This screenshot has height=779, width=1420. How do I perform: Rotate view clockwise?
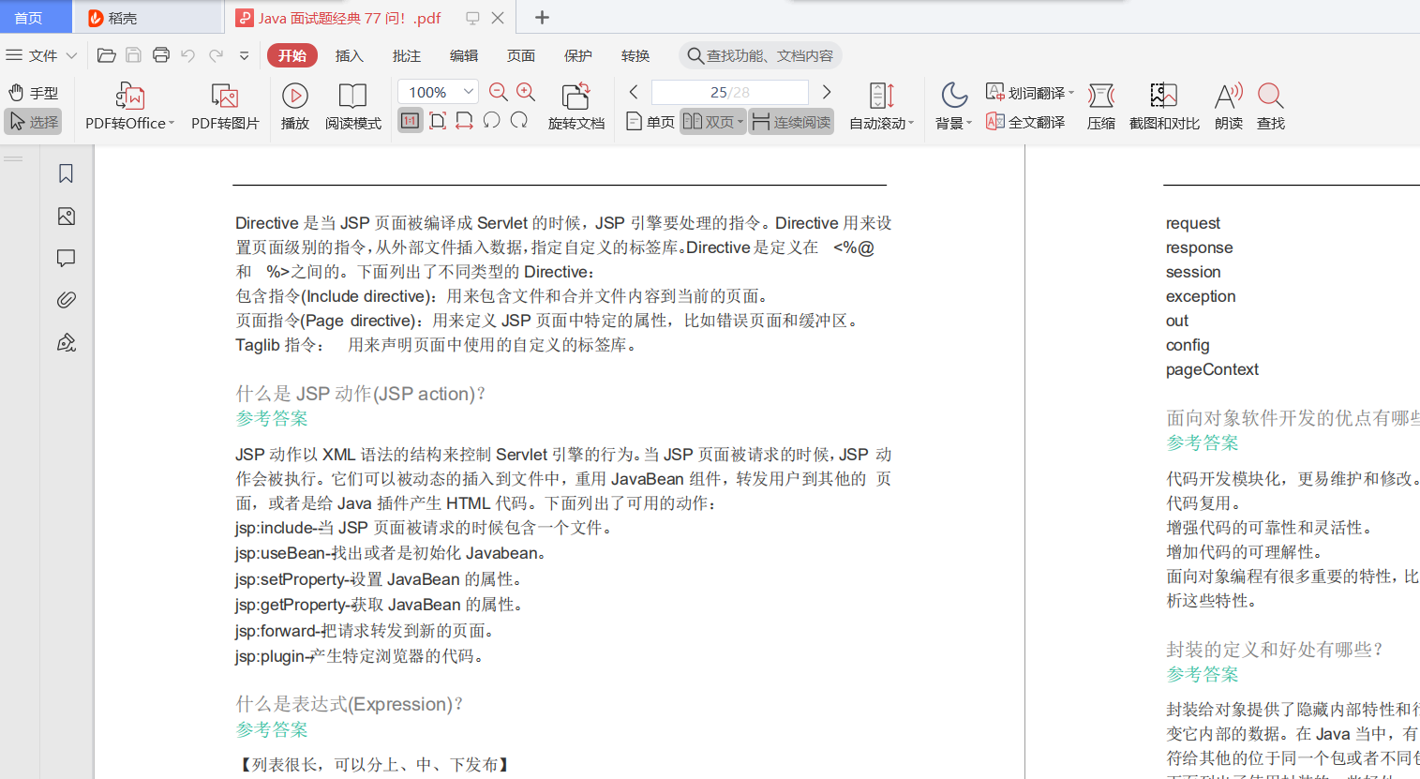coord(519,121)
